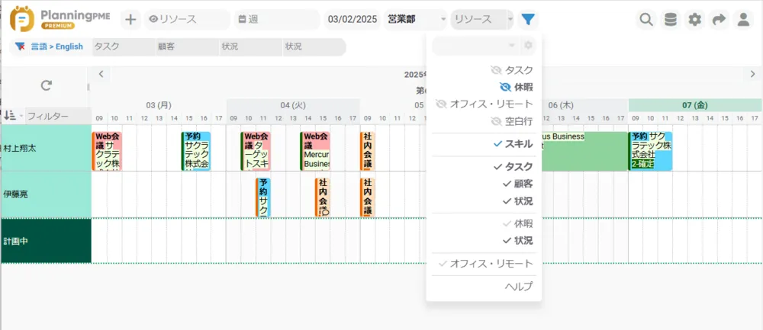Viewport: 763px width, 330px height.
Task: Open the green Thursday Business event
Action: pos(584,151)
